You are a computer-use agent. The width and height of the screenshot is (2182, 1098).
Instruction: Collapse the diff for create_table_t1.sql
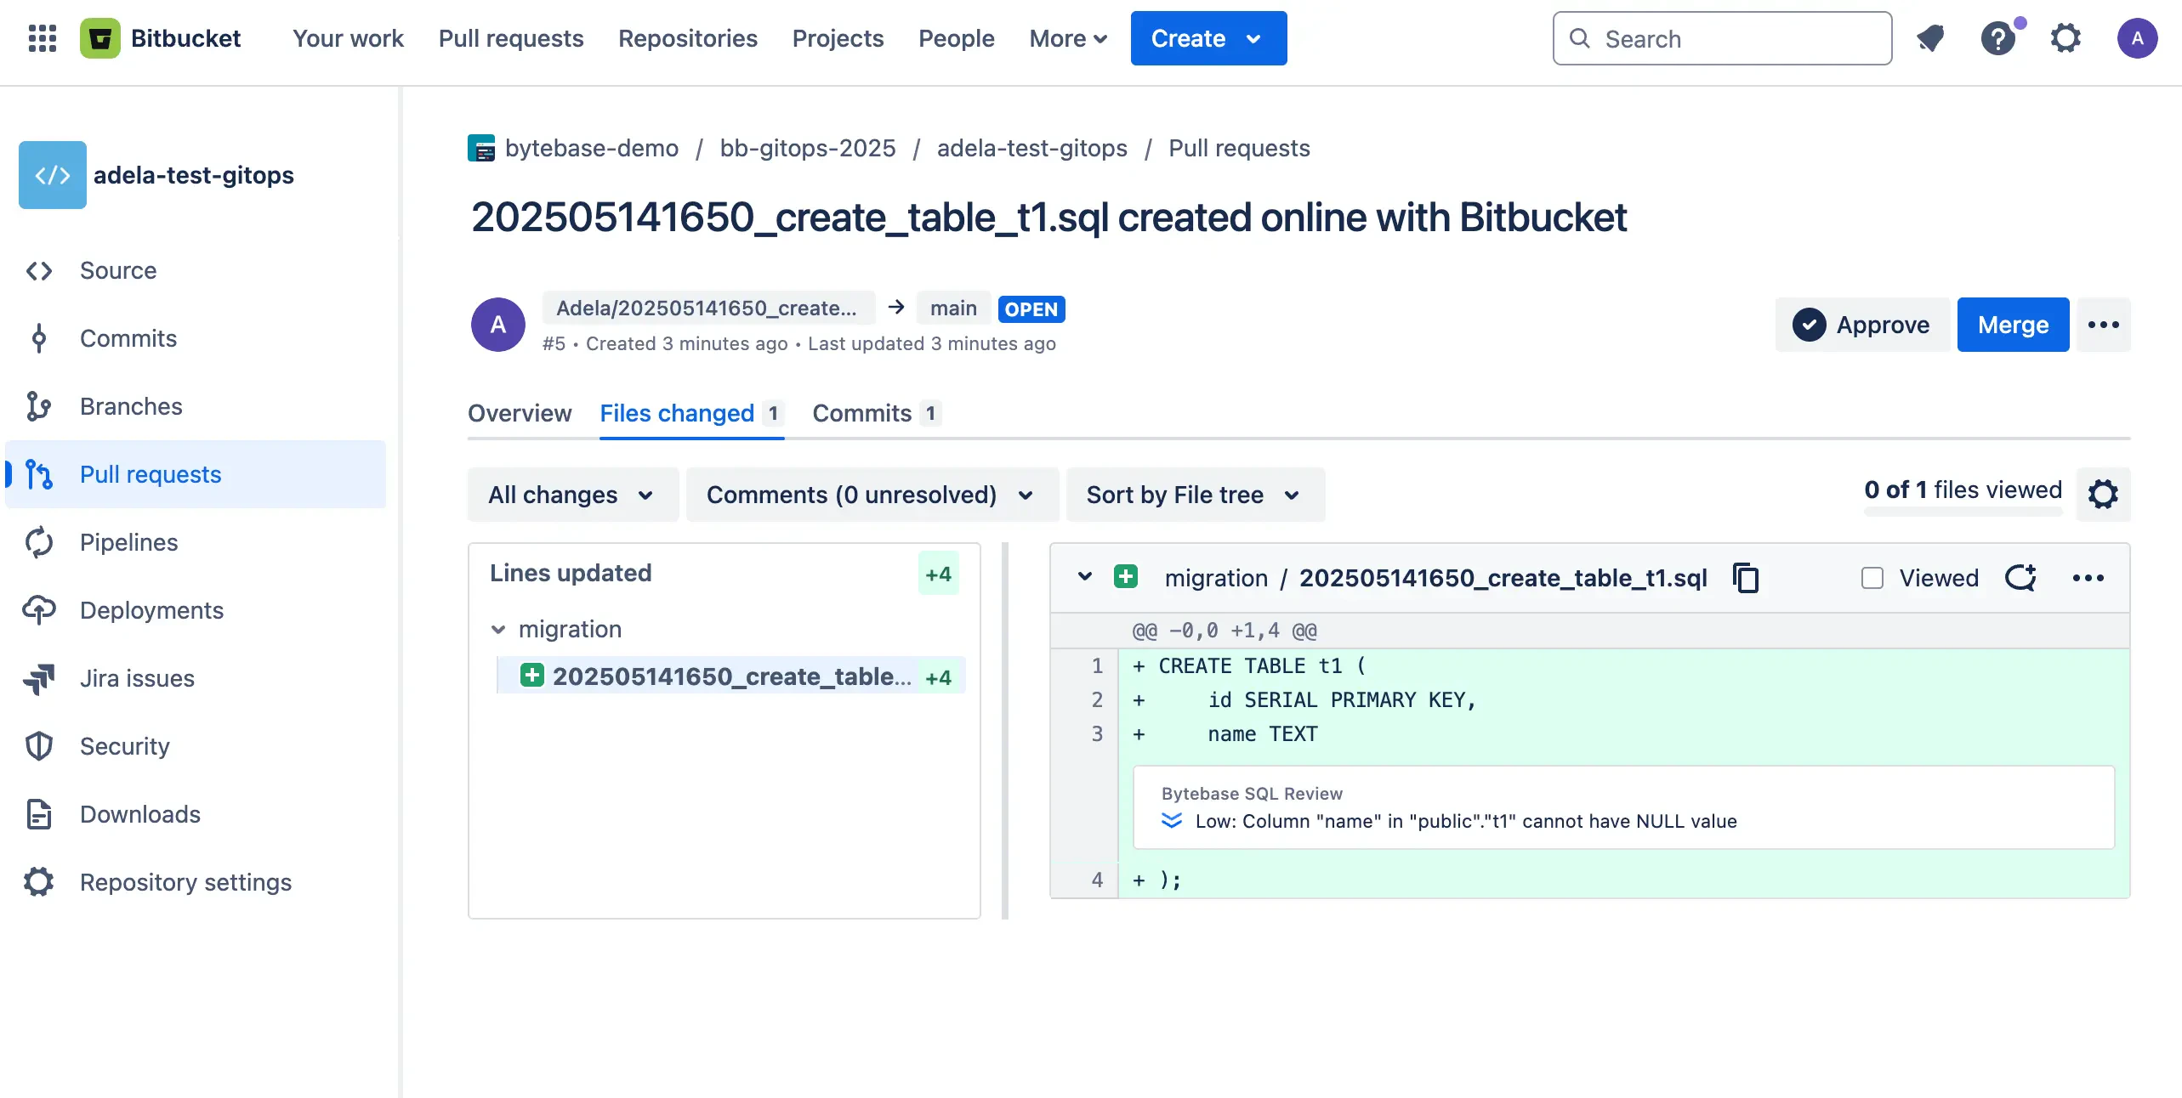tap(1084, 577)
